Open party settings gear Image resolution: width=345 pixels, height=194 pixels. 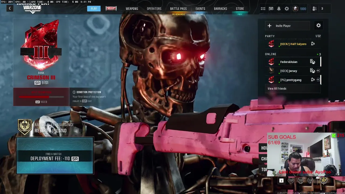[319, 25]
